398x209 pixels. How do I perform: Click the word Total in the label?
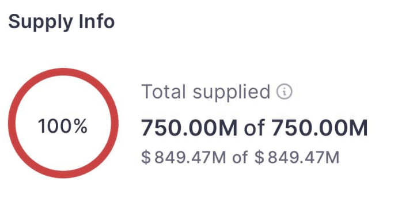pos(164,92)
